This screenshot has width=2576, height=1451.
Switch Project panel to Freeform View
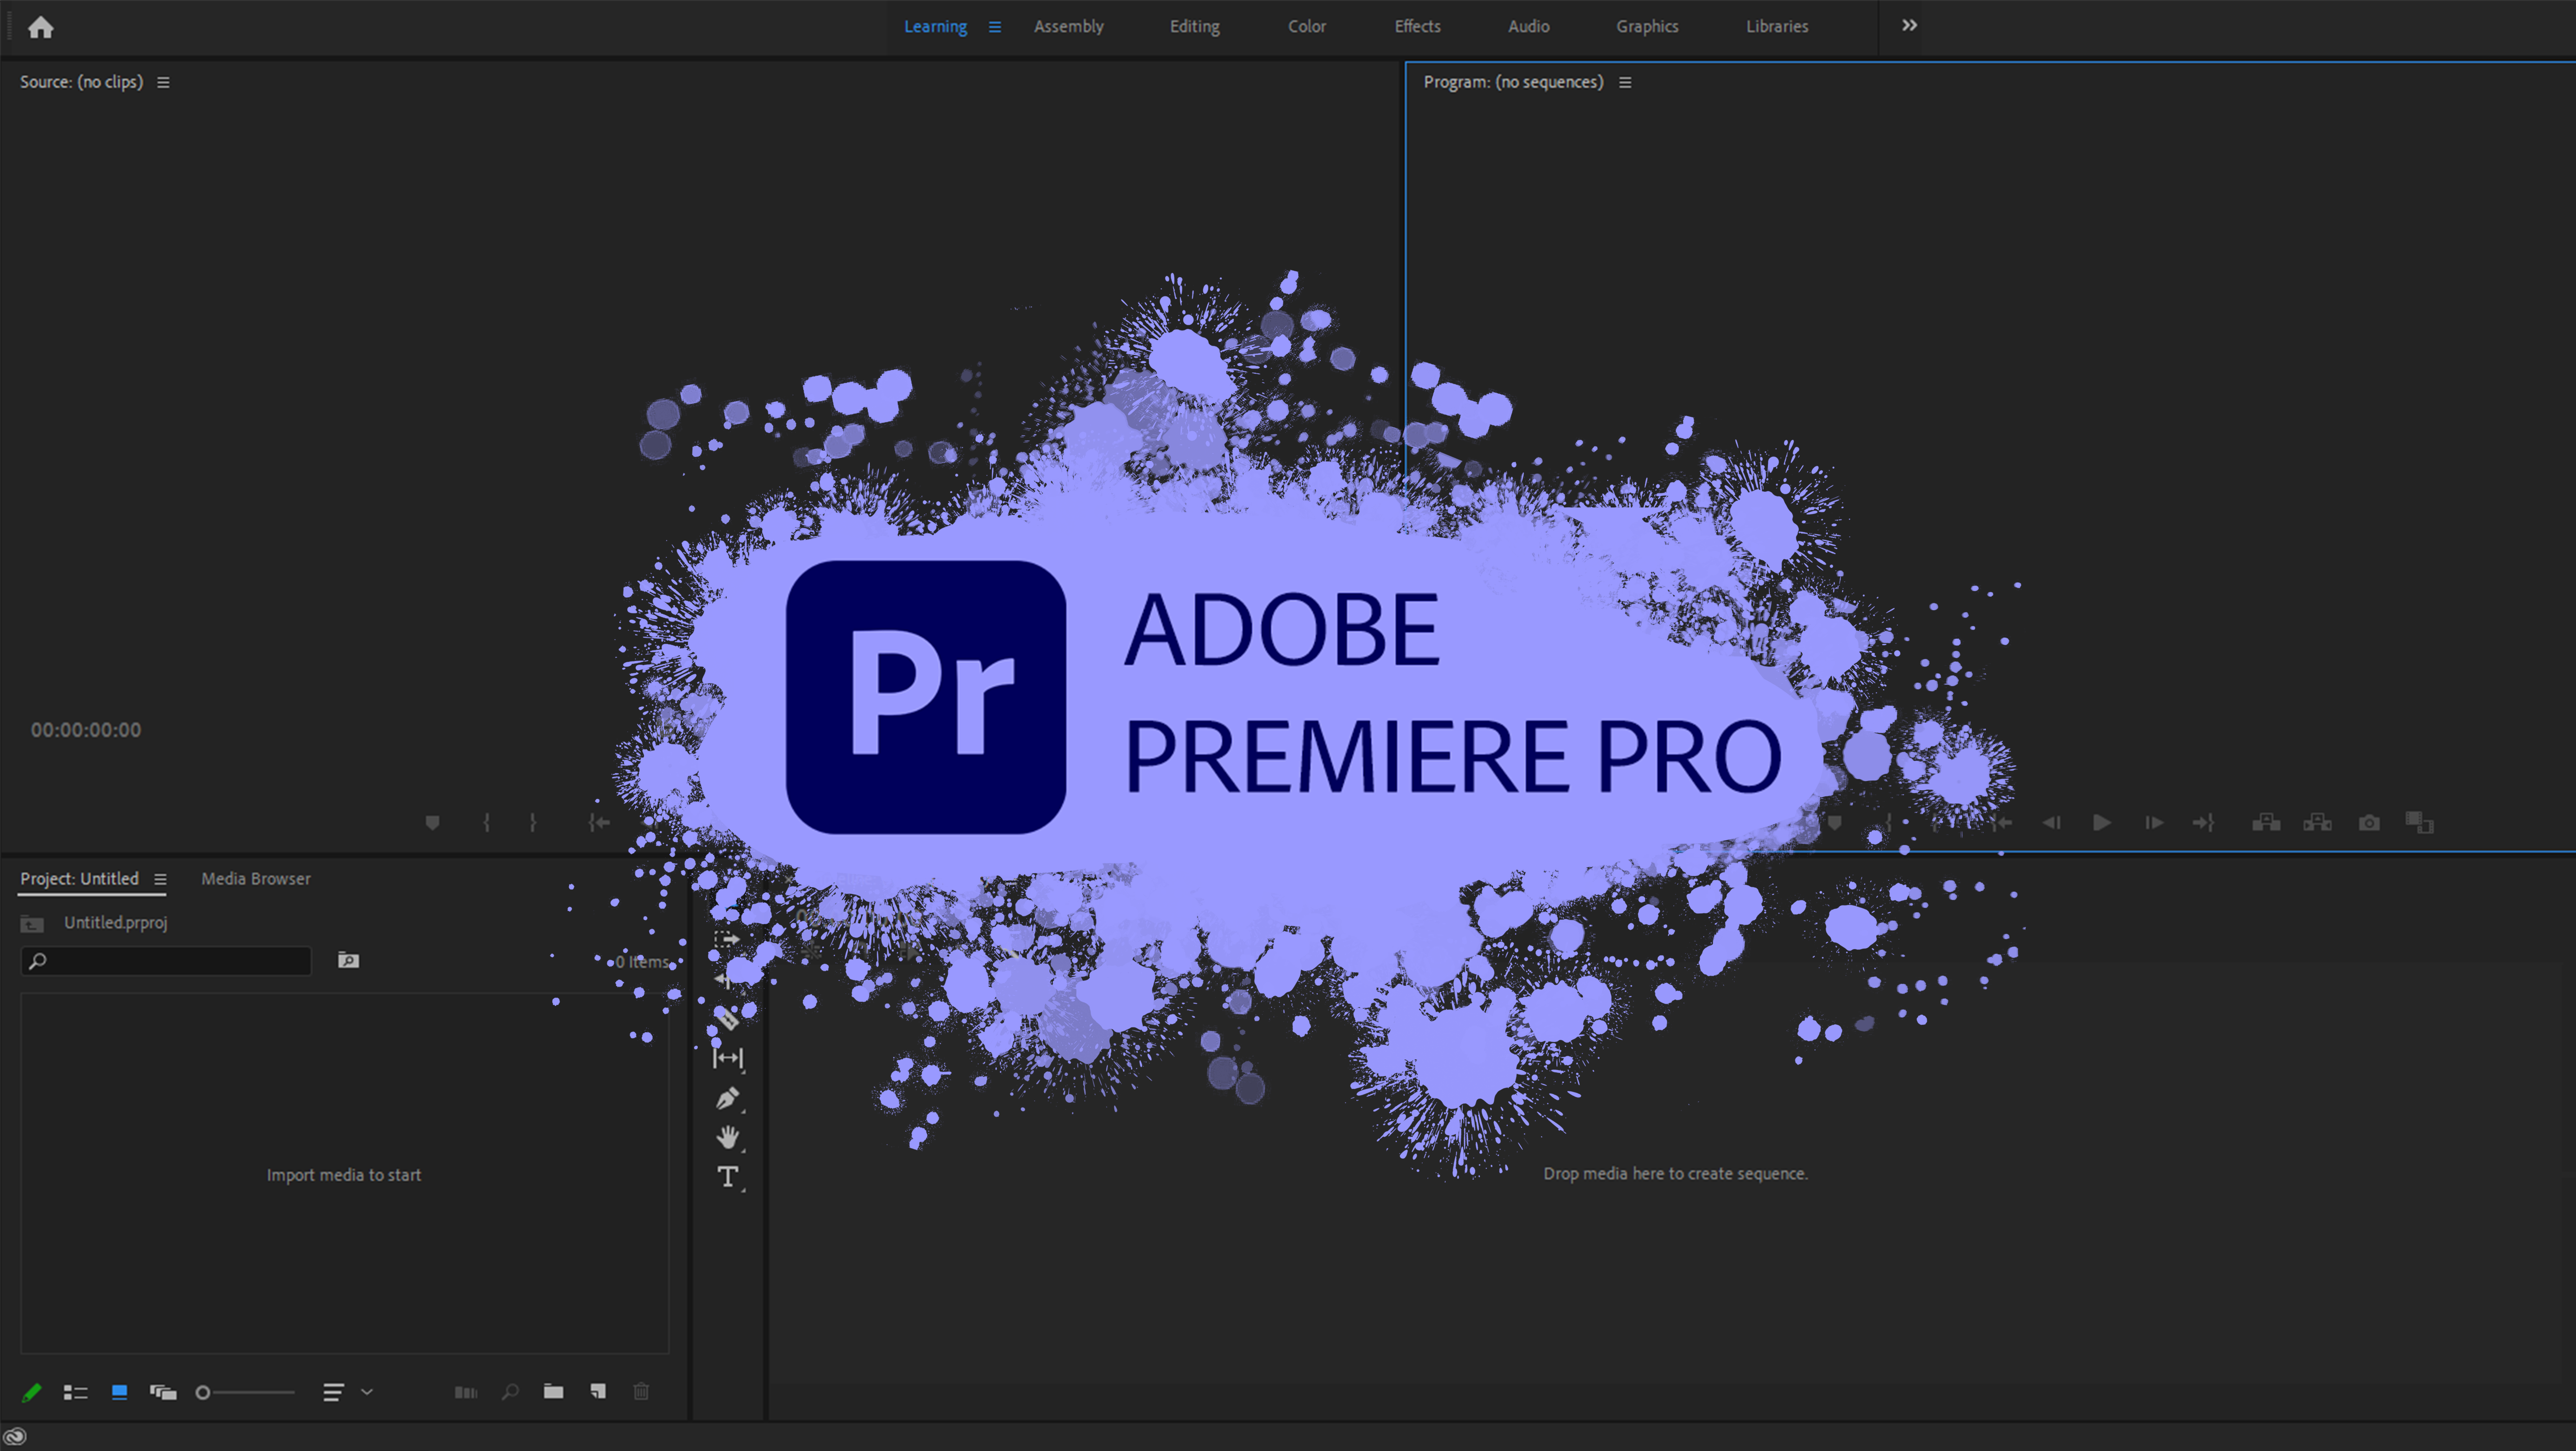[x=163, y=1392]
